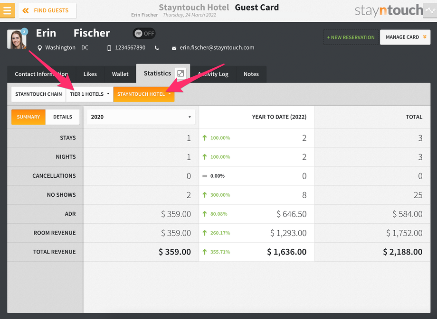Open the Activity Log tab

(x=213, y=74)
